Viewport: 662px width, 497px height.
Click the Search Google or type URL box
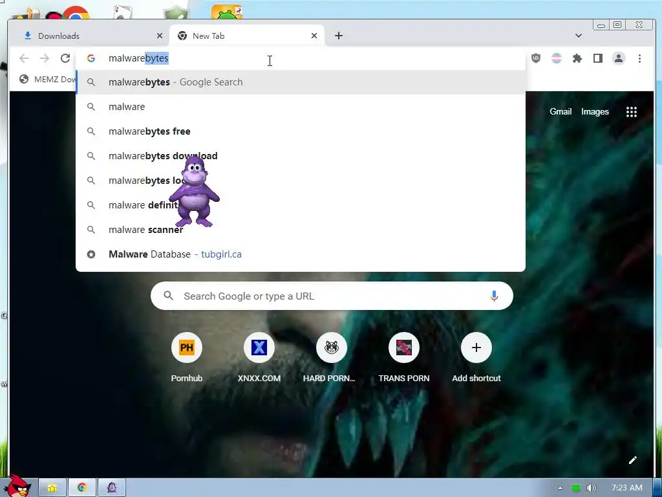pos(332,296)
